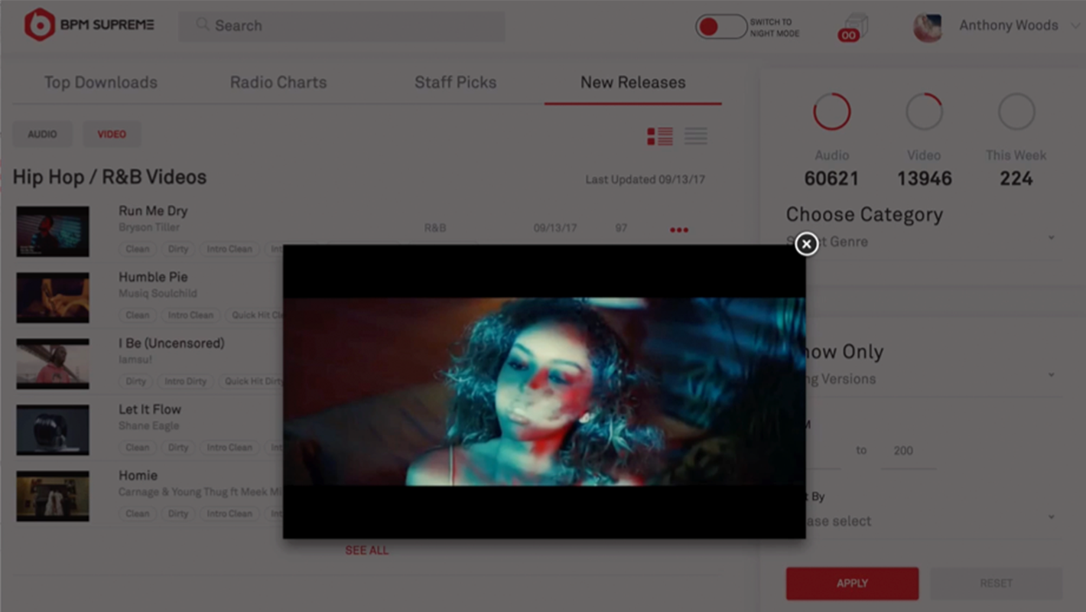Switch to detailed list view icon
This screenshot has width=1086, height=612.
coord(659,136)
